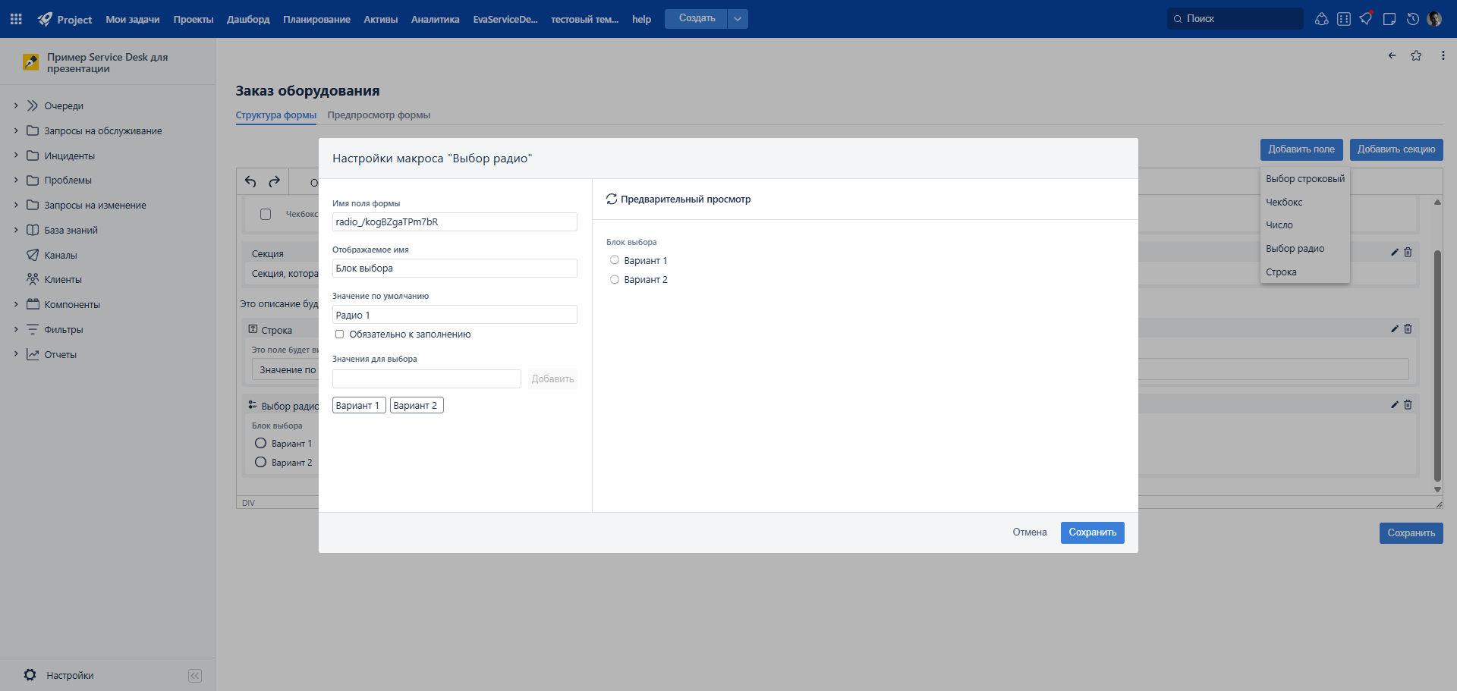Image resolution: width=1457 pixels, height=691 pixels.
Task: Select Вариант 2 radio in preview
Action: 615,279
